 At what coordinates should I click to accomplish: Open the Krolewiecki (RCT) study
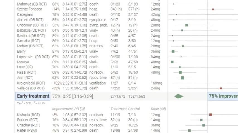point(31,83)
